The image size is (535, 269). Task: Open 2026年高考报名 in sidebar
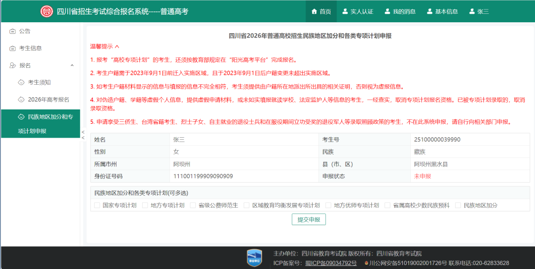(48, 100)
